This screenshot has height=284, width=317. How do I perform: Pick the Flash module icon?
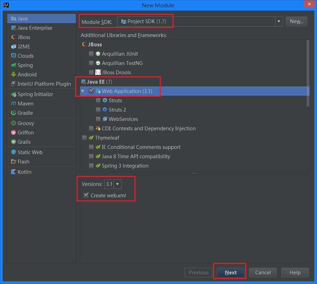tap(14, 162)
